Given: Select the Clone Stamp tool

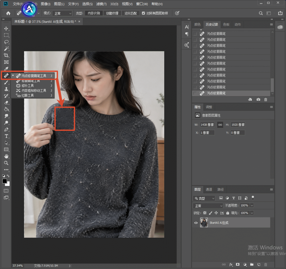Looking at the screenshot, I should tap(6, 89).
